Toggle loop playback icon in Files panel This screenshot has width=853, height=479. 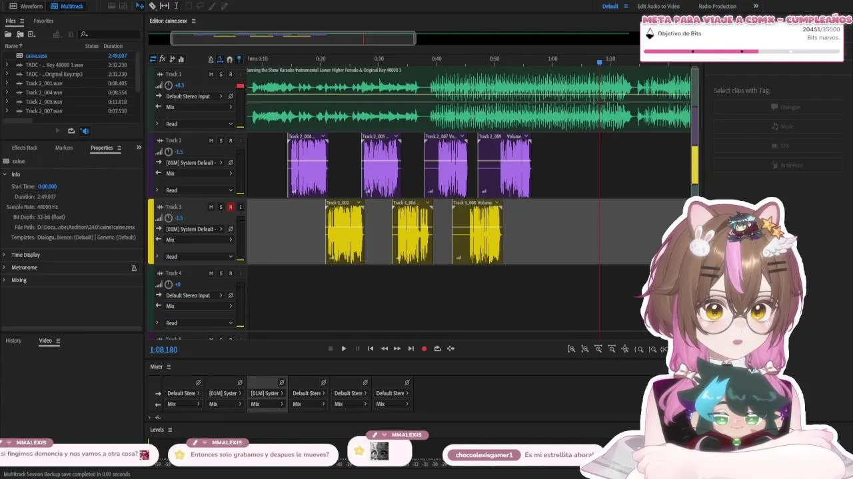pos(71,131)
